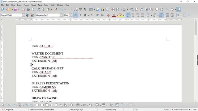Apply the yellow Highlighting Color swatch
The height and width of the screenshot is (111, 198).
click(x=120, y=15)
